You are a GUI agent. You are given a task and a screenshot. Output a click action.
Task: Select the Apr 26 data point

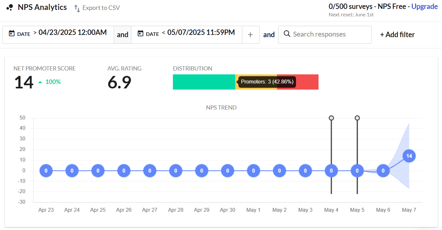pos(124,171)
